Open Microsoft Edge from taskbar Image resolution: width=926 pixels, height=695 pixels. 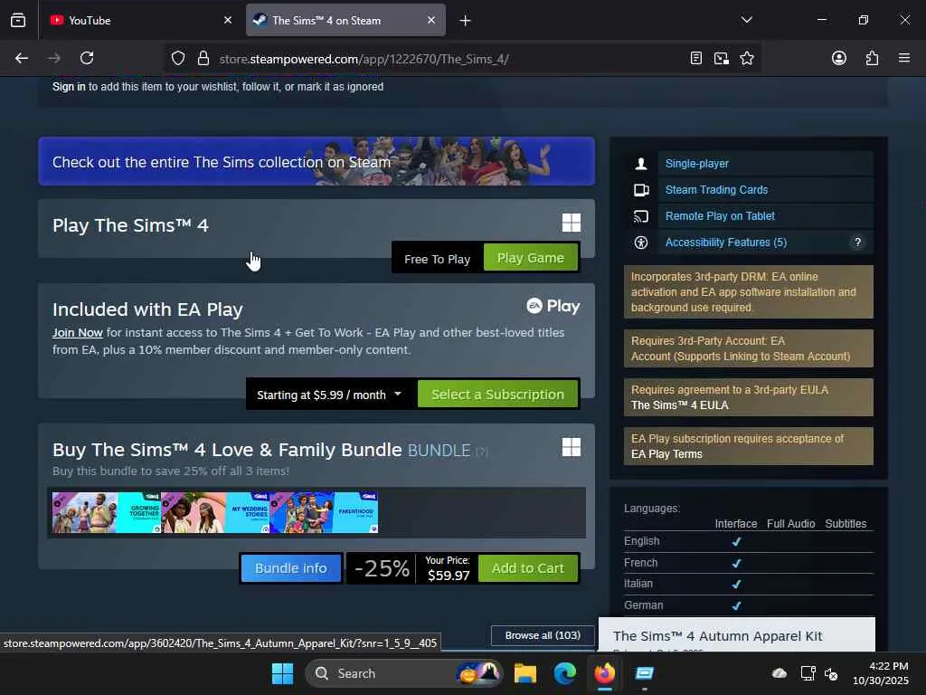pyautogui.click(x=564, y=673)
